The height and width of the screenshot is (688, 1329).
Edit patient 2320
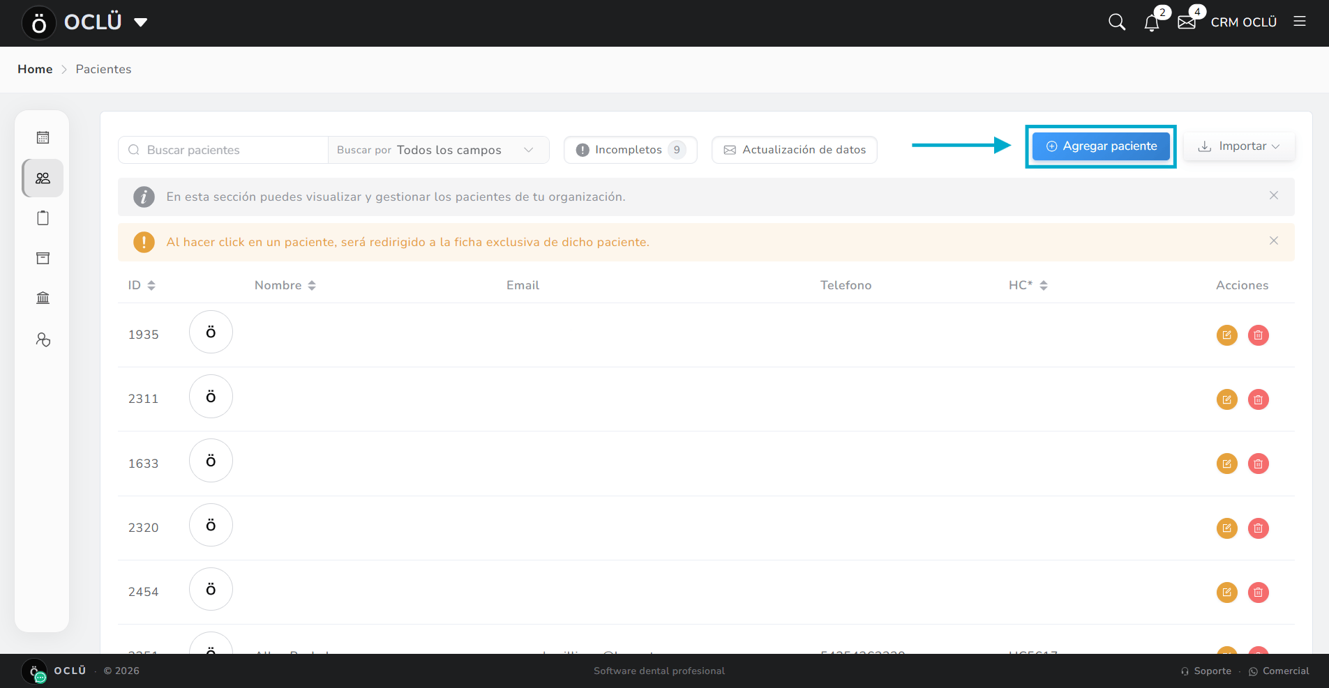[x=1227, y=528]
